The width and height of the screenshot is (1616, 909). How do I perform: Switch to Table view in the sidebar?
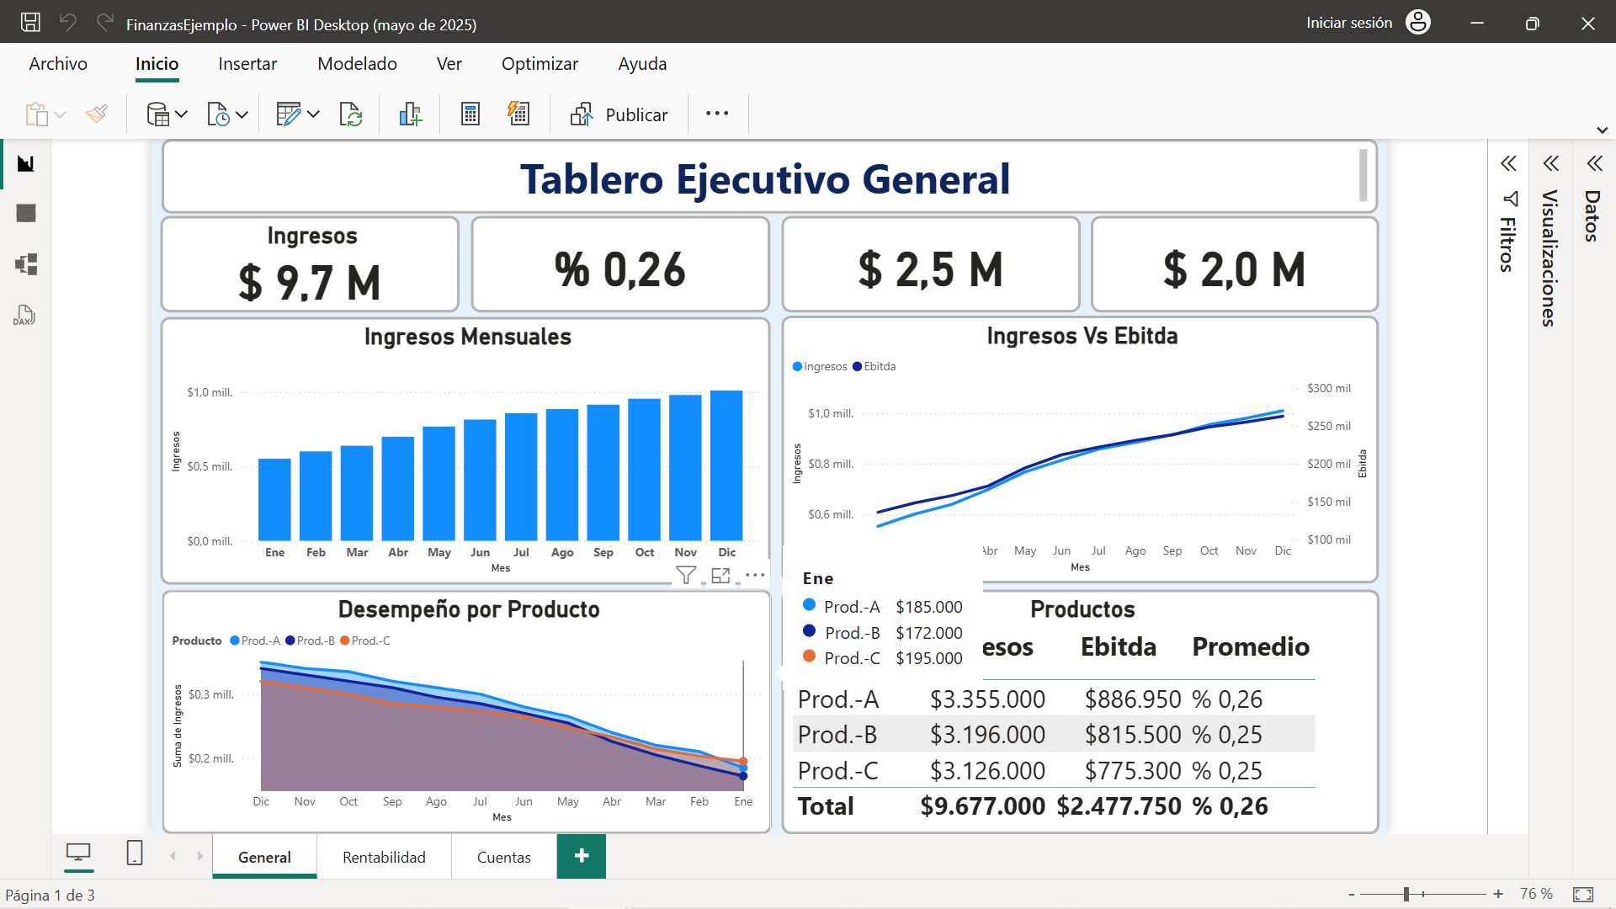pos(26,214)
